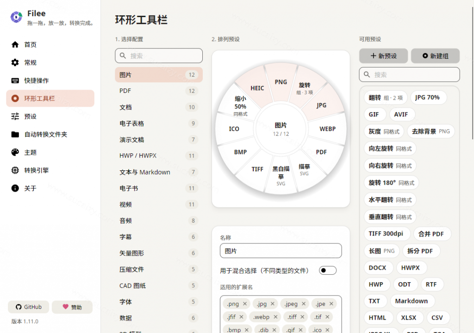Click the 常规 gear icon

(15, 62)
